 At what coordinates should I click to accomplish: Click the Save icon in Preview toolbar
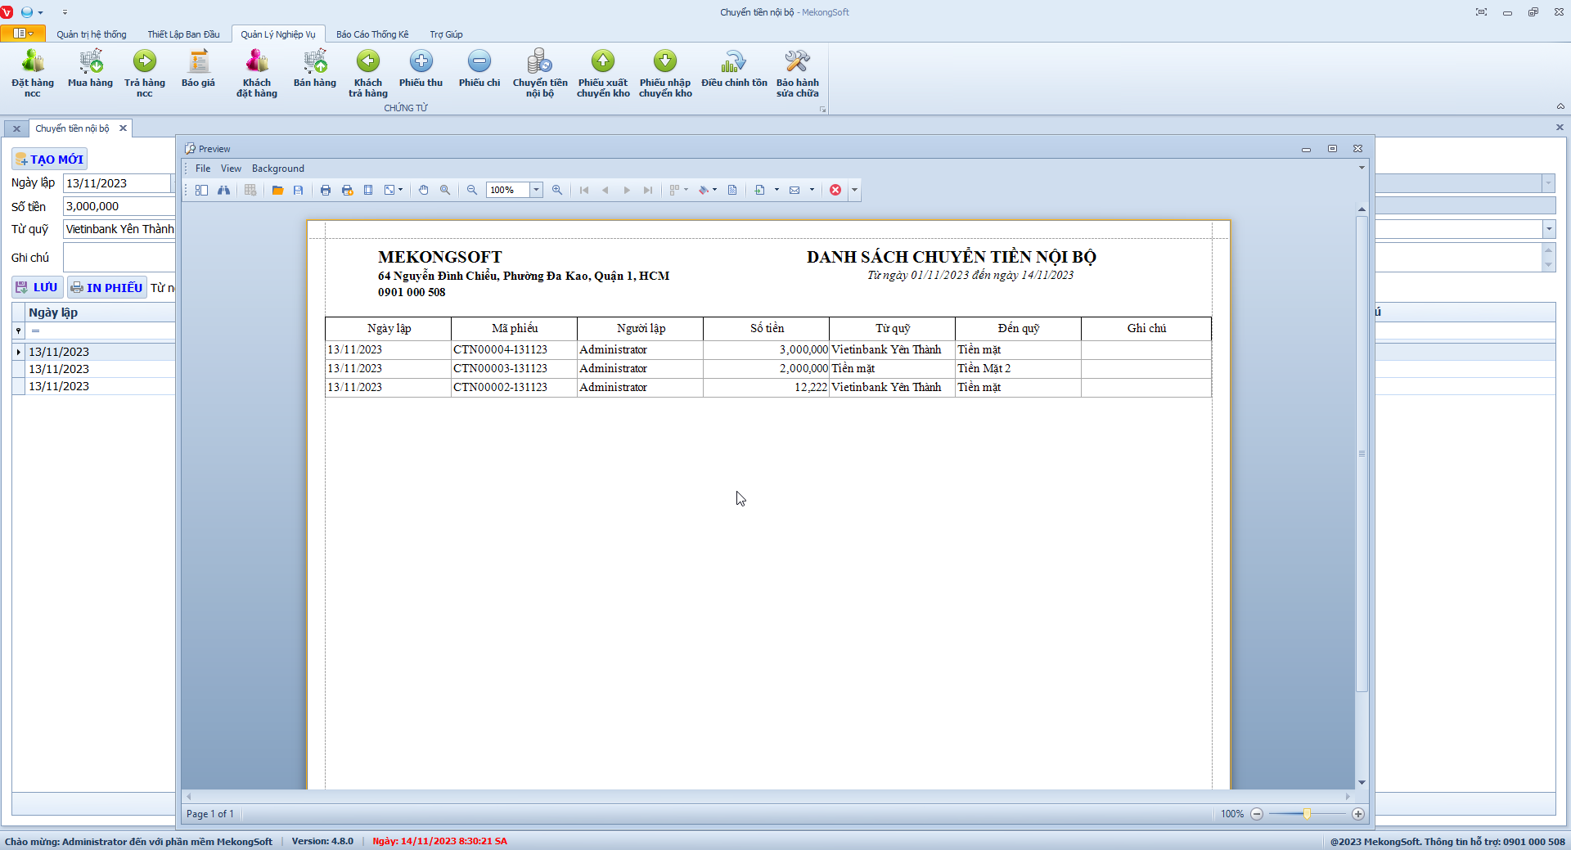coord(299,190)
